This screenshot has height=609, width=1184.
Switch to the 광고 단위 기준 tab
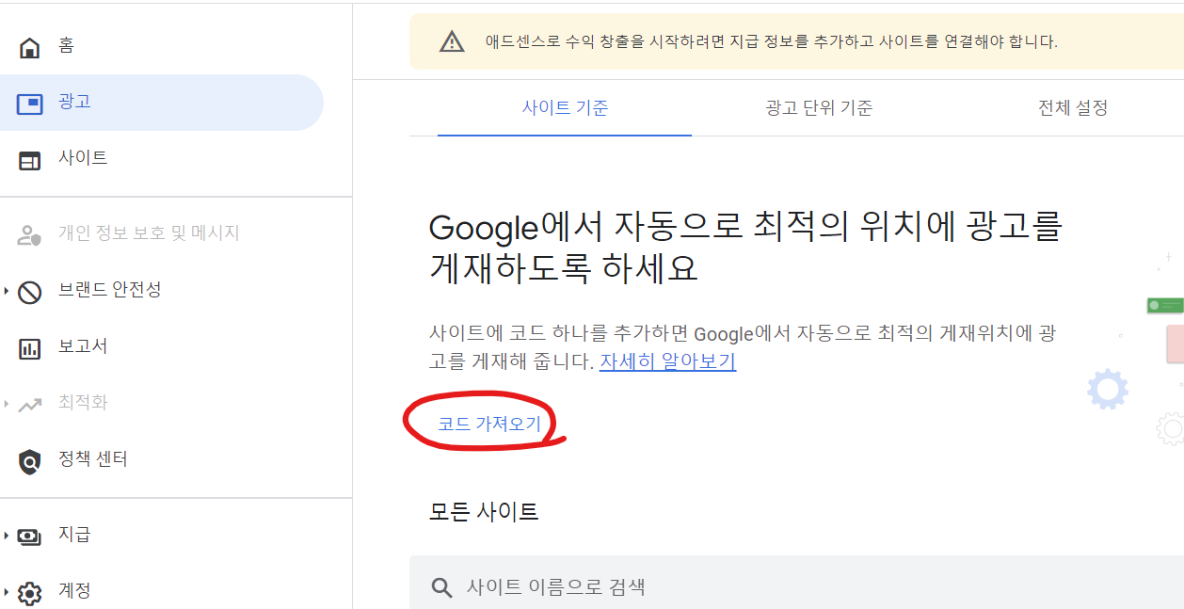tap(819, 107)
